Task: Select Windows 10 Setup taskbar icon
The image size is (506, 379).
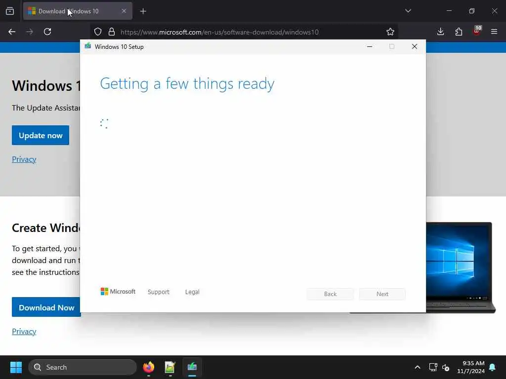Action: pos(192,367)
